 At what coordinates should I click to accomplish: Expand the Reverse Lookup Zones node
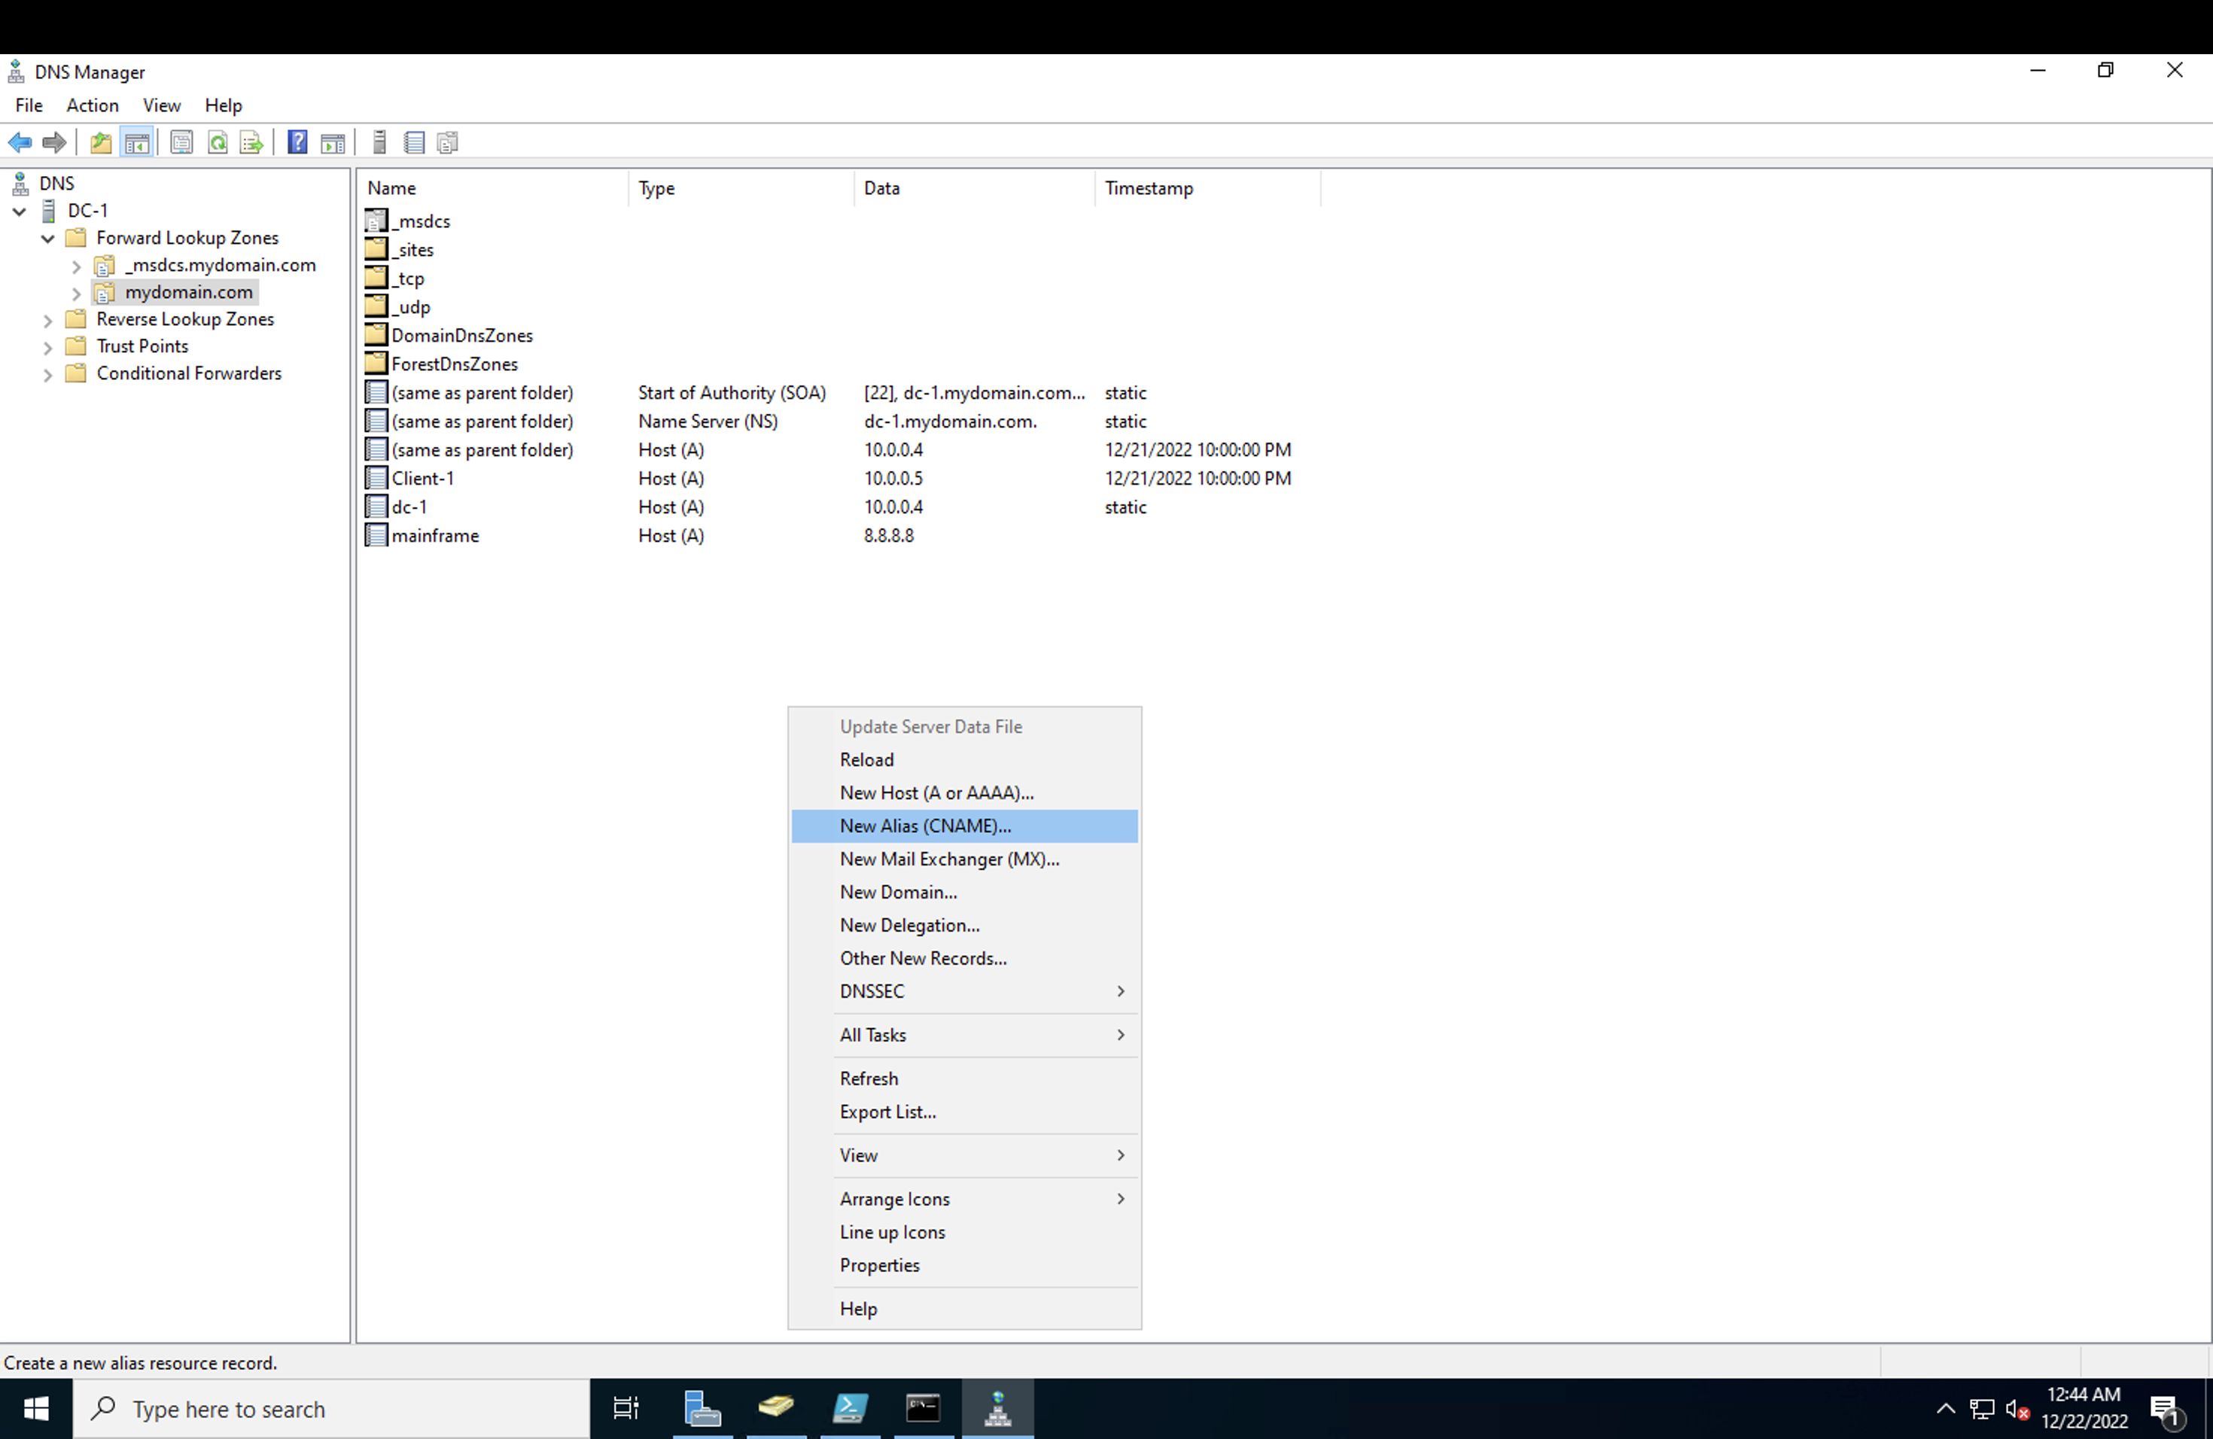pos(48,320)
